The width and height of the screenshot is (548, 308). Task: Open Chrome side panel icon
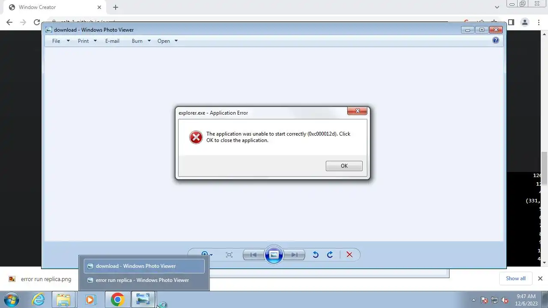coord(511,22)
